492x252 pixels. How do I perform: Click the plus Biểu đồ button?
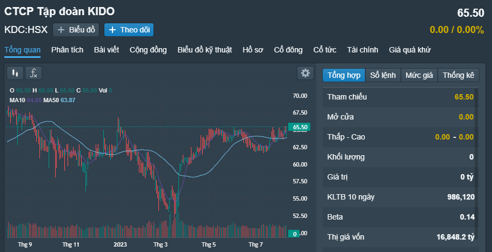(x=76, y=30)
